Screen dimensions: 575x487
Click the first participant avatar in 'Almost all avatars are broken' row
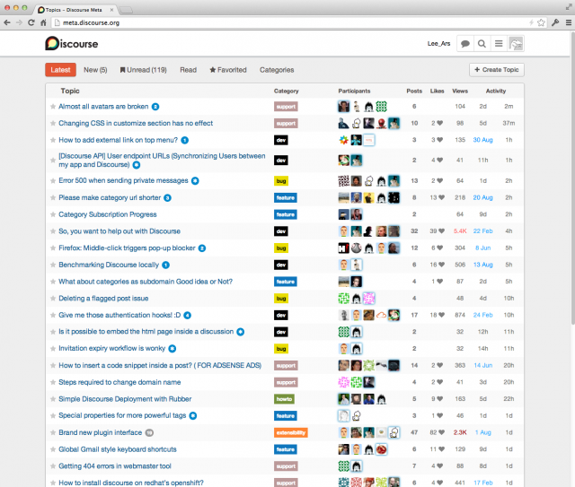coord(343,107)
